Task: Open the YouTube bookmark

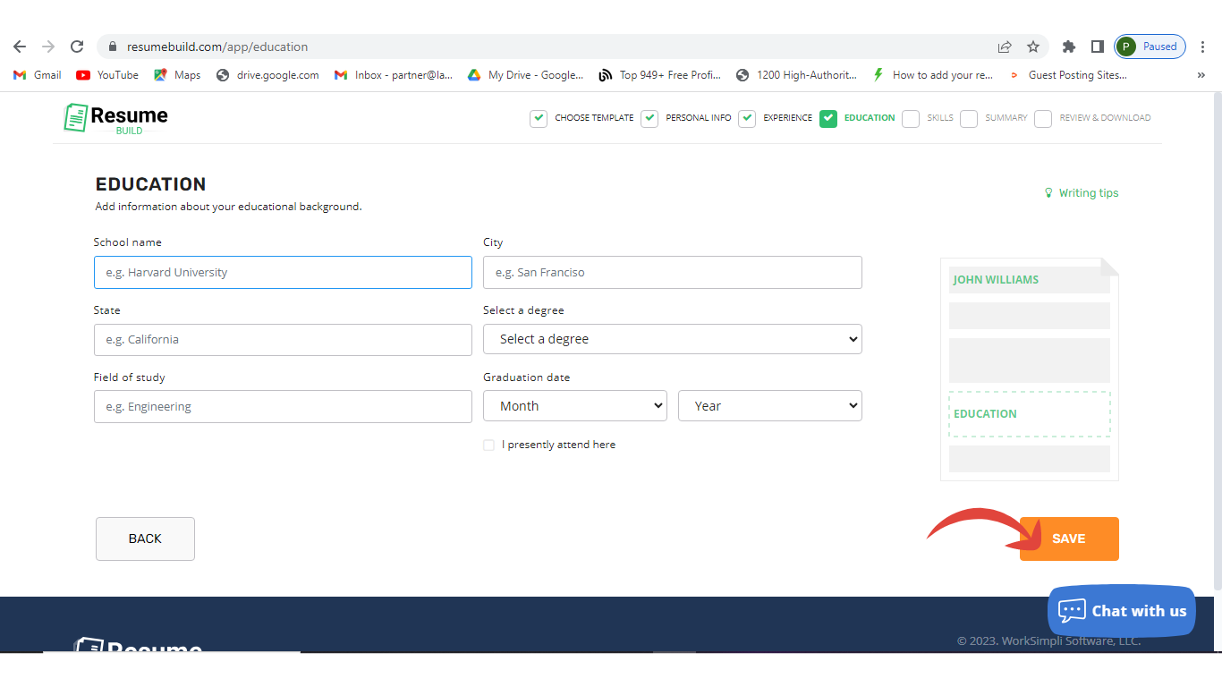Action: [107, 75]
